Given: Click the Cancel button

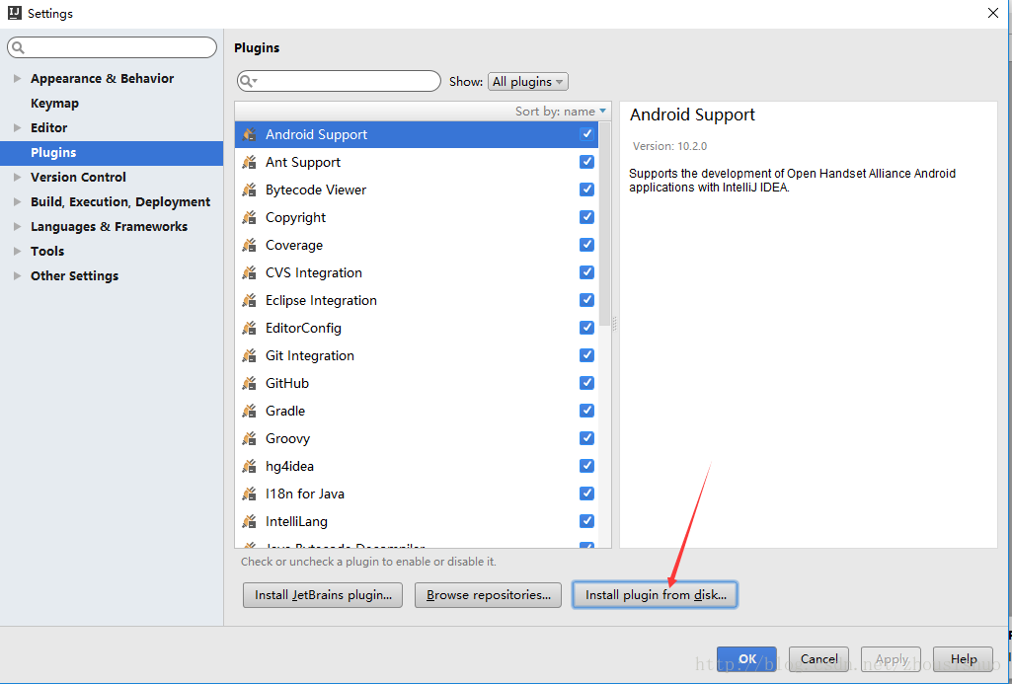Looking at the screenshot, I should [819, 659].
